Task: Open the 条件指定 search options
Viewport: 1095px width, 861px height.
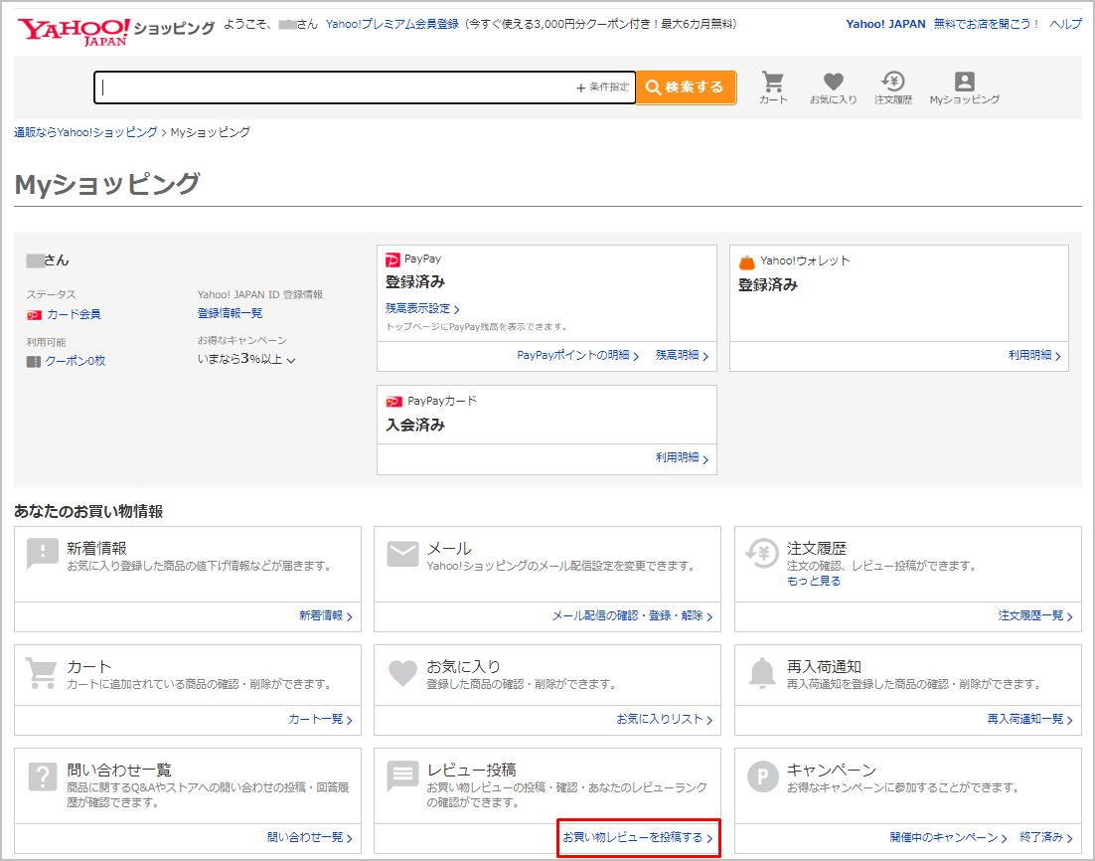Action: pyautogui.click(x=604, y=87)
